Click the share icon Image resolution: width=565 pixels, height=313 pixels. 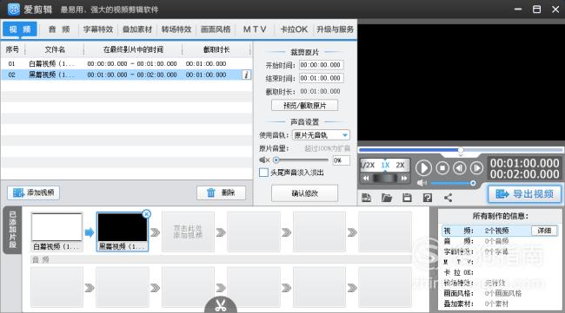(x=448, y=198)
